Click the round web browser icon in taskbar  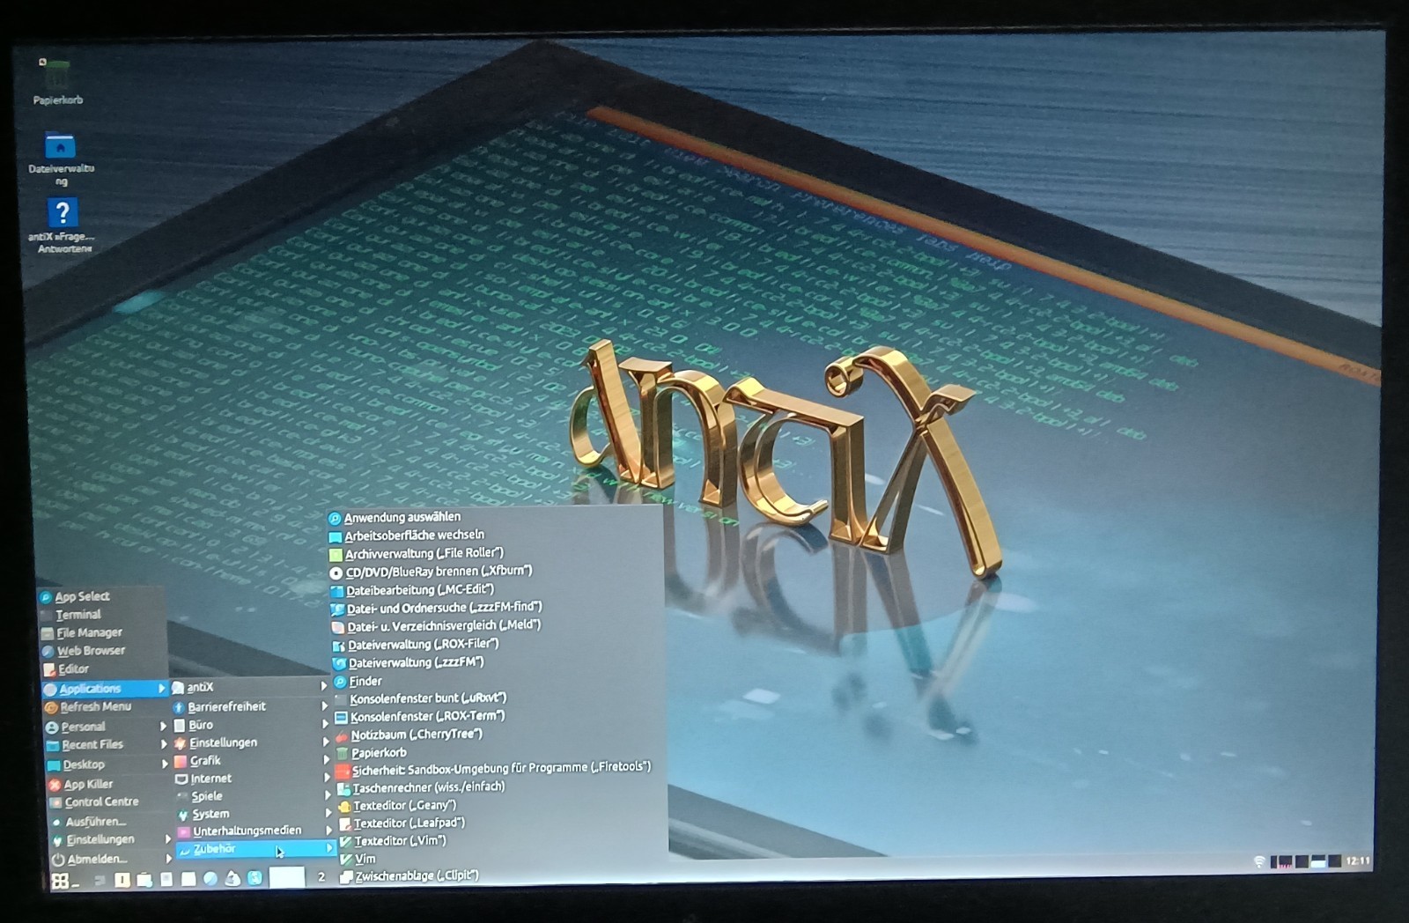pyautogui.click(x=210, y=878)
